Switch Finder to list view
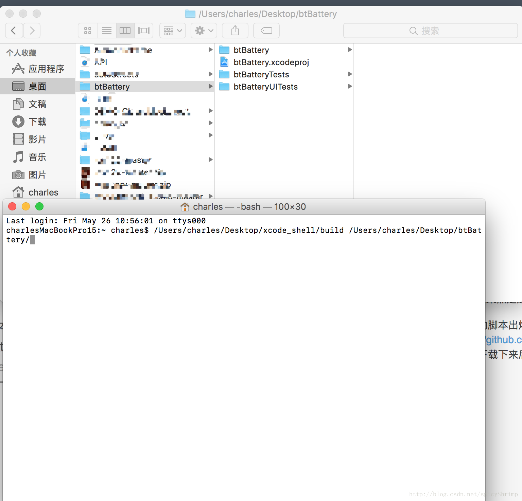The height and width of the screenshot is (501, 522). point(107,31)
